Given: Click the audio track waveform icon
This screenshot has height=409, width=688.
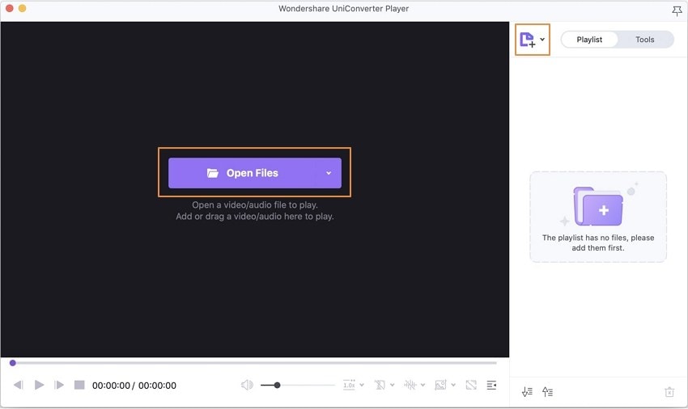Looking at the screenshot, I should [410, 385].
